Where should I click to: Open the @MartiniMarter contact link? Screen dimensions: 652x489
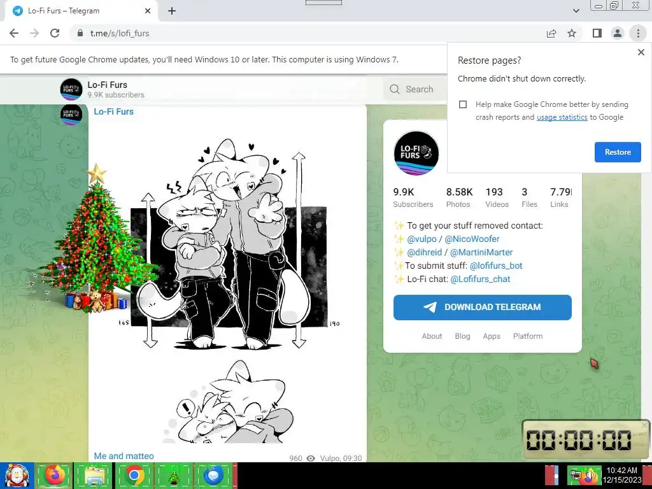click(481, 252)
